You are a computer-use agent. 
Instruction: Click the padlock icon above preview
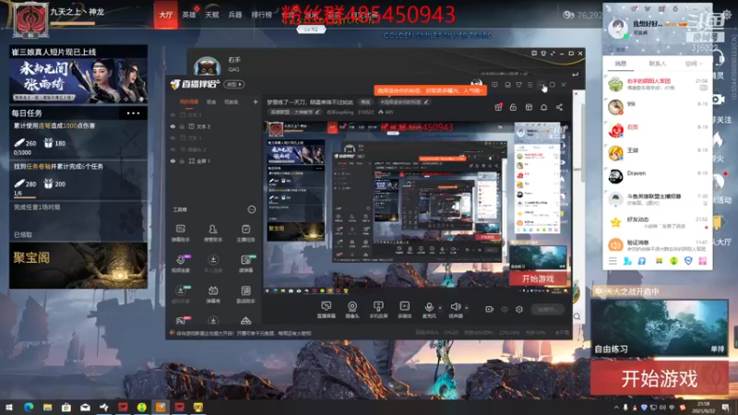tap(513, 107)
